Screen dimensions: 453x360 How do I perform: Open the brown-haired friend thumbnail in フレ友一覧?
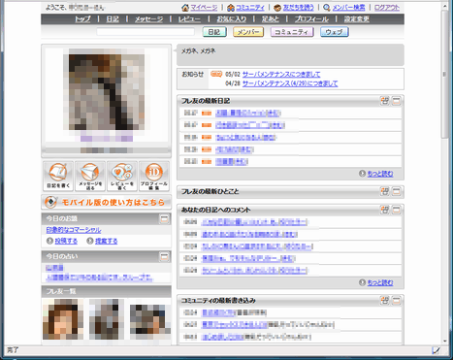coord(63,319)
